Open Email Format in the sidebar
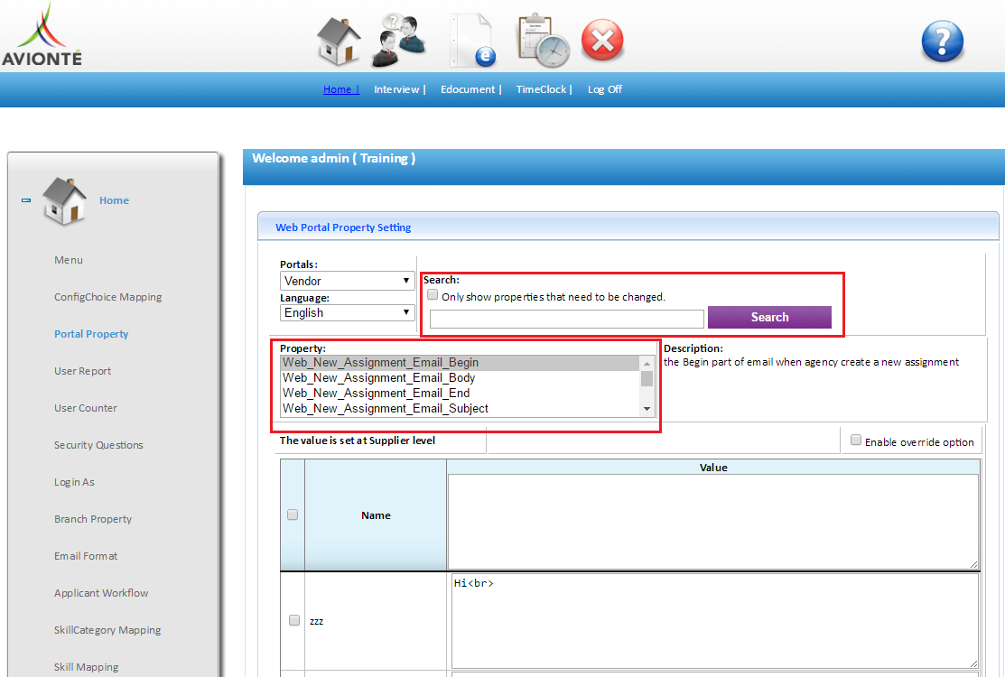1005x677 pixels. (x=86, y=557)
